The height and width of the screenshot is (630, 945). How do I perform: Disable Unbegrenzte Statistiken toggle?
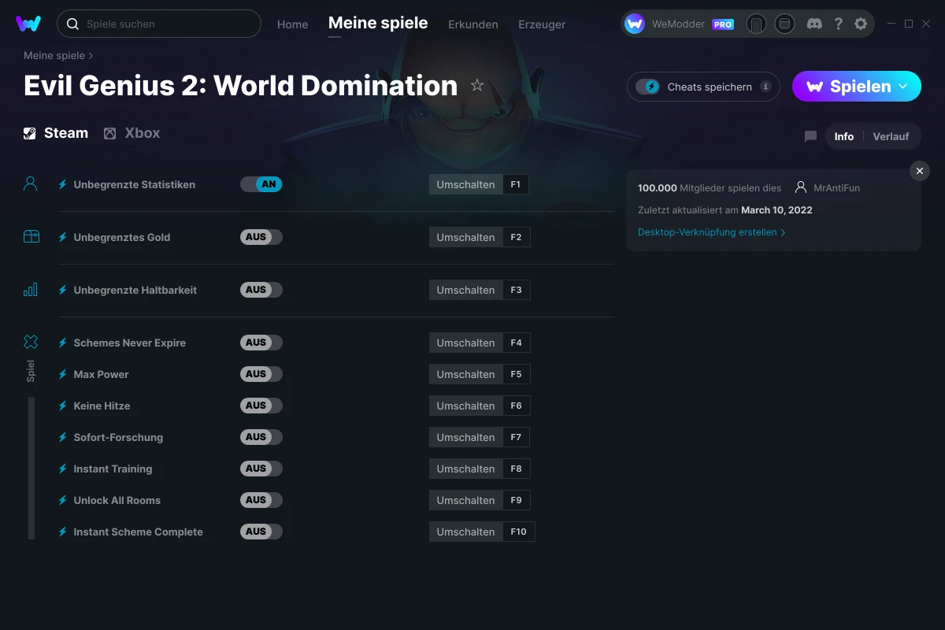[261, 184]
